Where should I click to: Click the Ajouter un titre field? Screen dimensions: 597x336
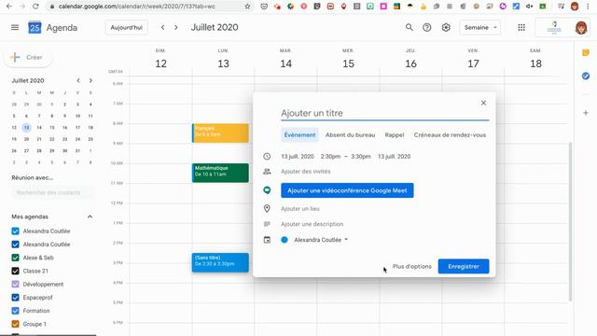coord(385,113)
